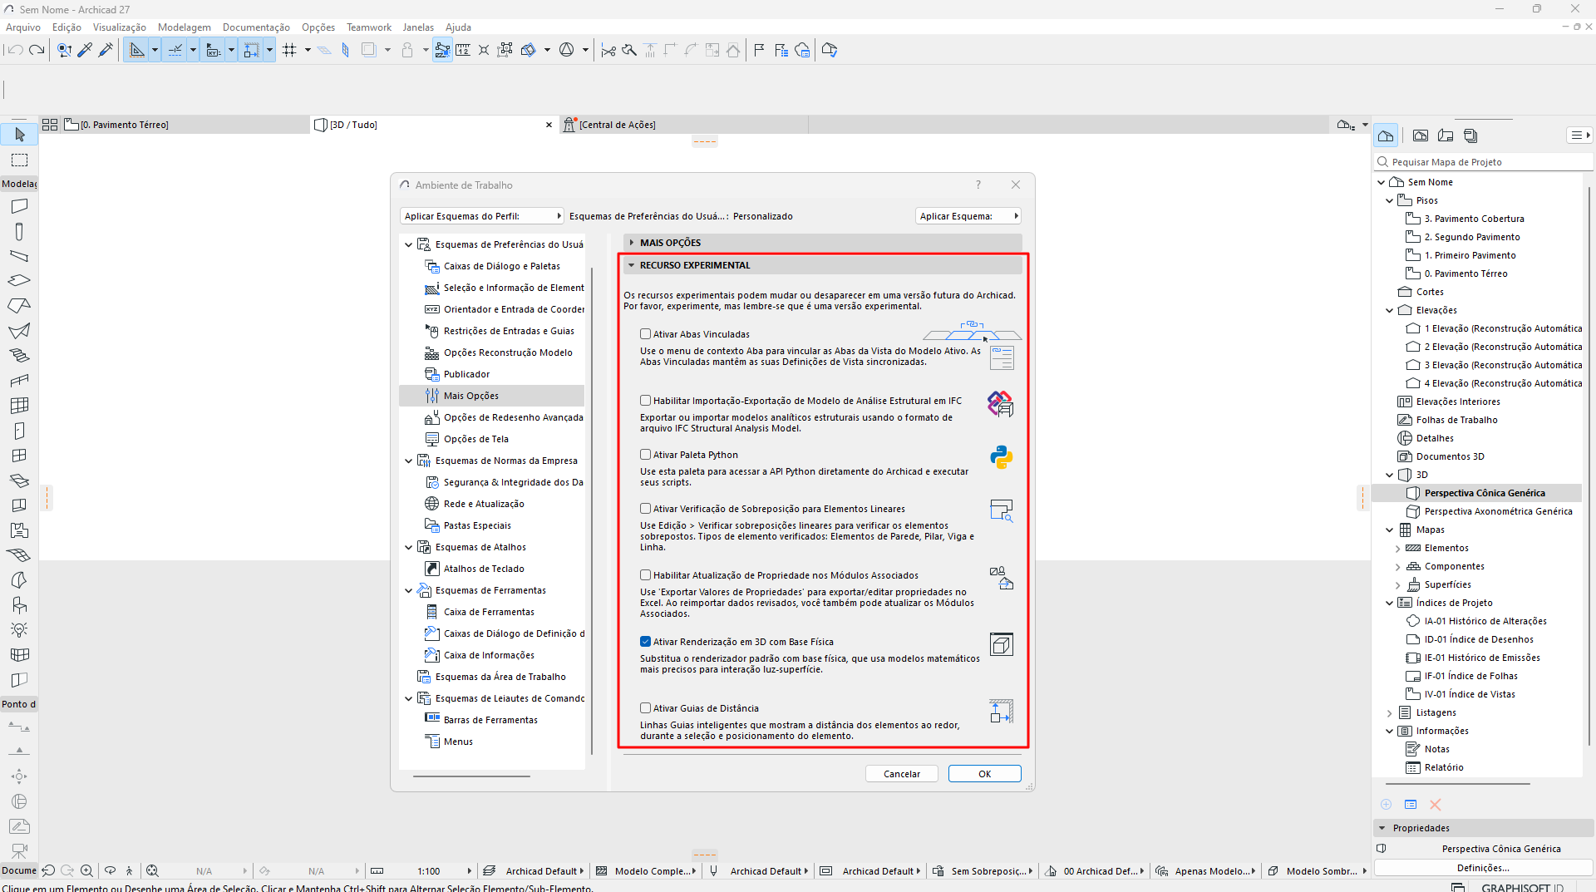
Task: Click the Python logo icon
Action: (x=1001, y=457)
